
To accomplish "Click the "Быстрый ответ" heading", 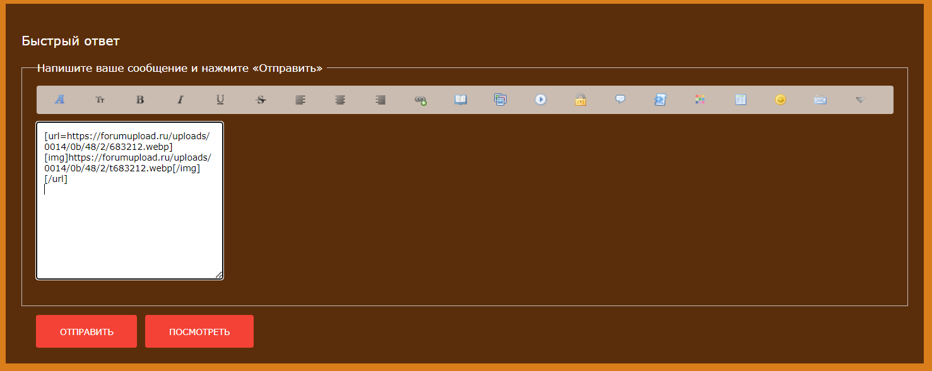I will coord(71,41).
